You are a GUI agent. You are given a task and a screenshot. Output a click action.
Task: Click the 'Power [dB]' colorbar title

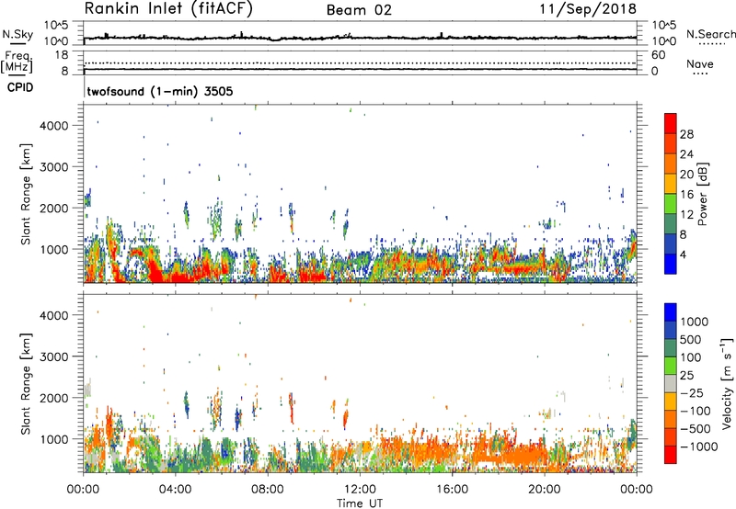tap(702, 194)
